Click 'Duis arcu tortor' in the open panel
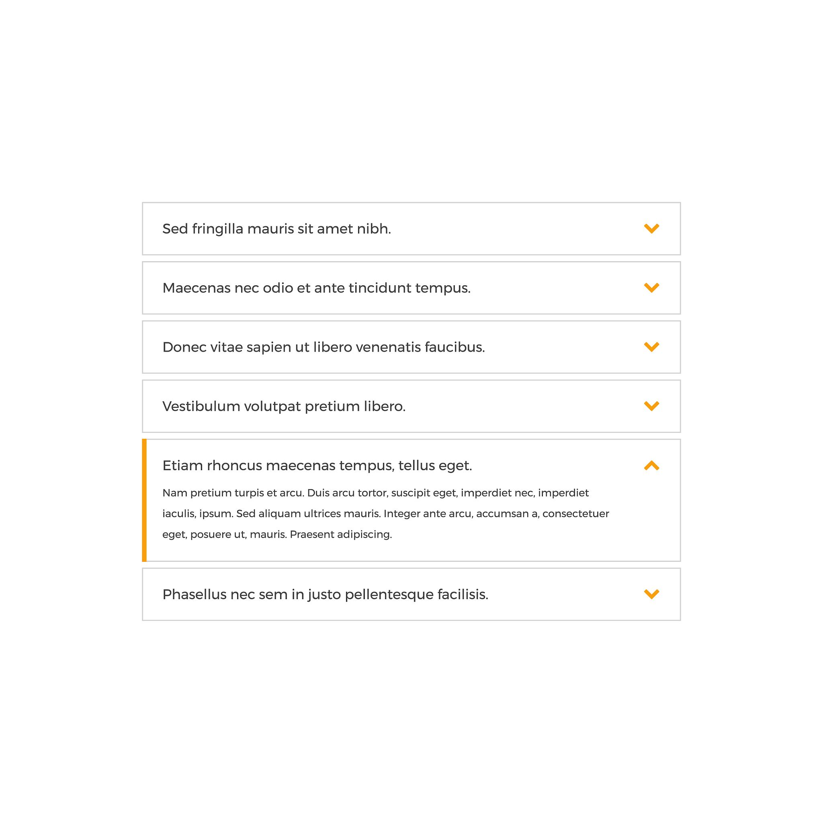The image size is (823, 823). [x=347, y=493]
